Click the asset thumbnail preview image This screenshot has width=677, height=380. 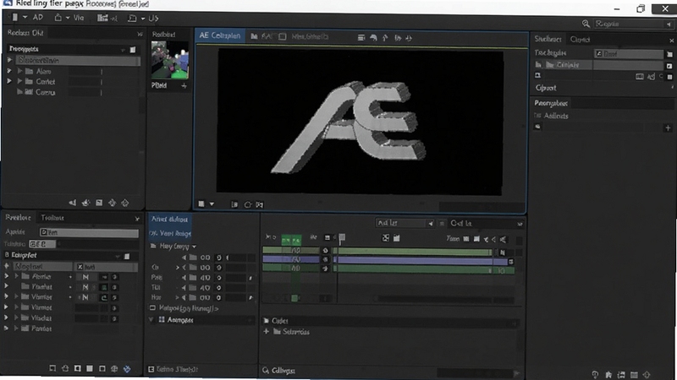pos(170,60)
